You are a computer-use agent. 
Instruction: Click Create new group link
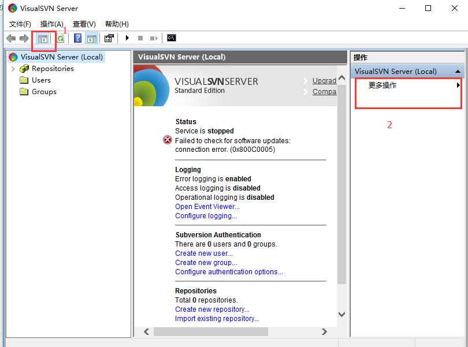tap(206, 263)
